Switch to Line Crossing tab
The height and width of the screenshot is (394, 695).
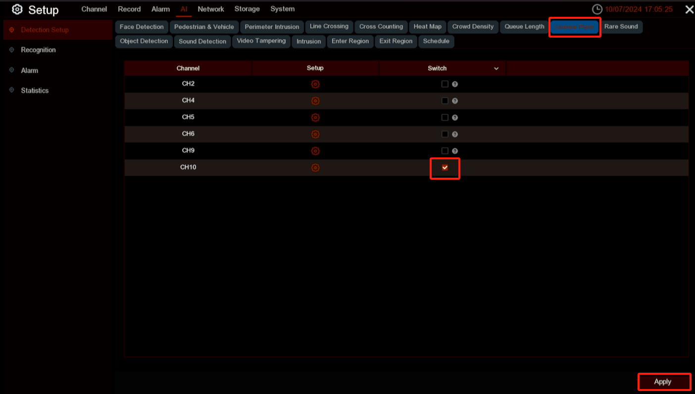(x=329, y=27)
